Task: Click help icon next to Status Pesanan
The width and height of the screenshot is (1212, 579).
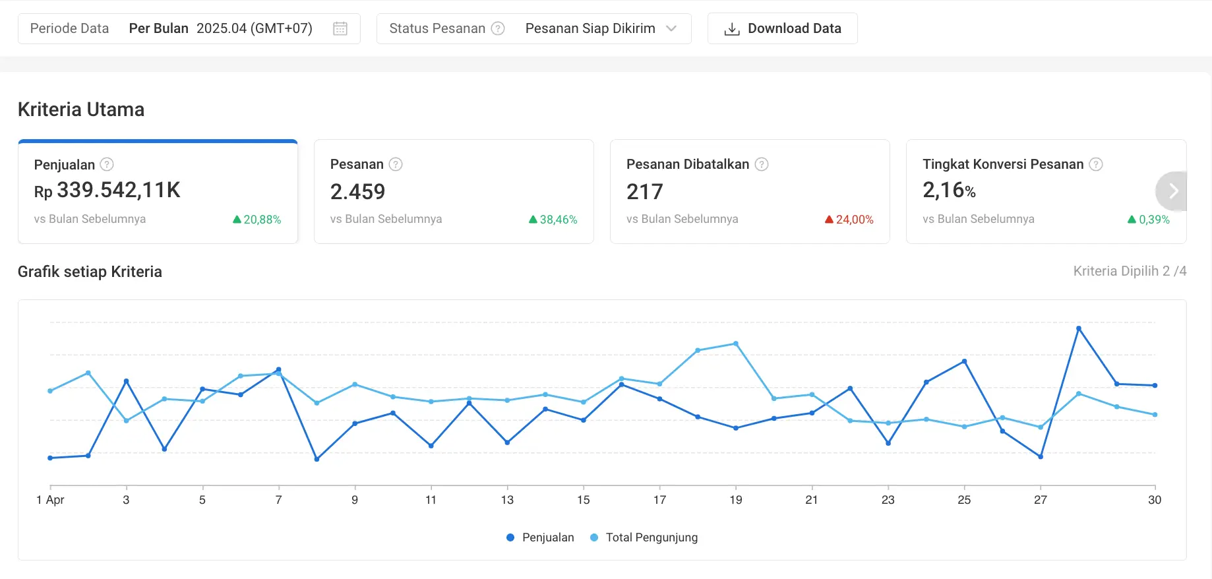Action: (x=499, y=28)
